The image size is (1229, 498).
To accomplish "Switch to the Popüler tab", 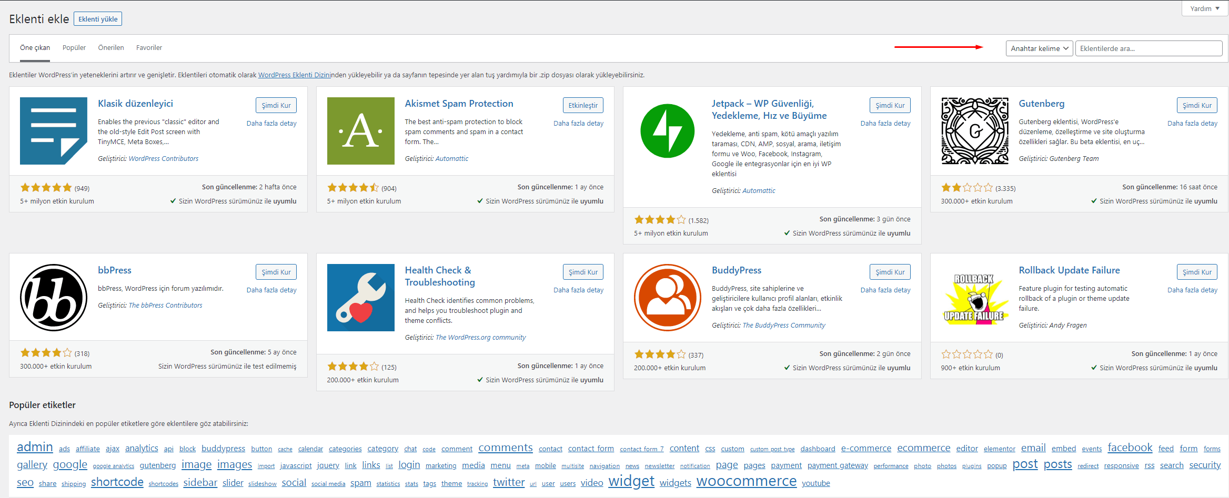I will 74,48.
